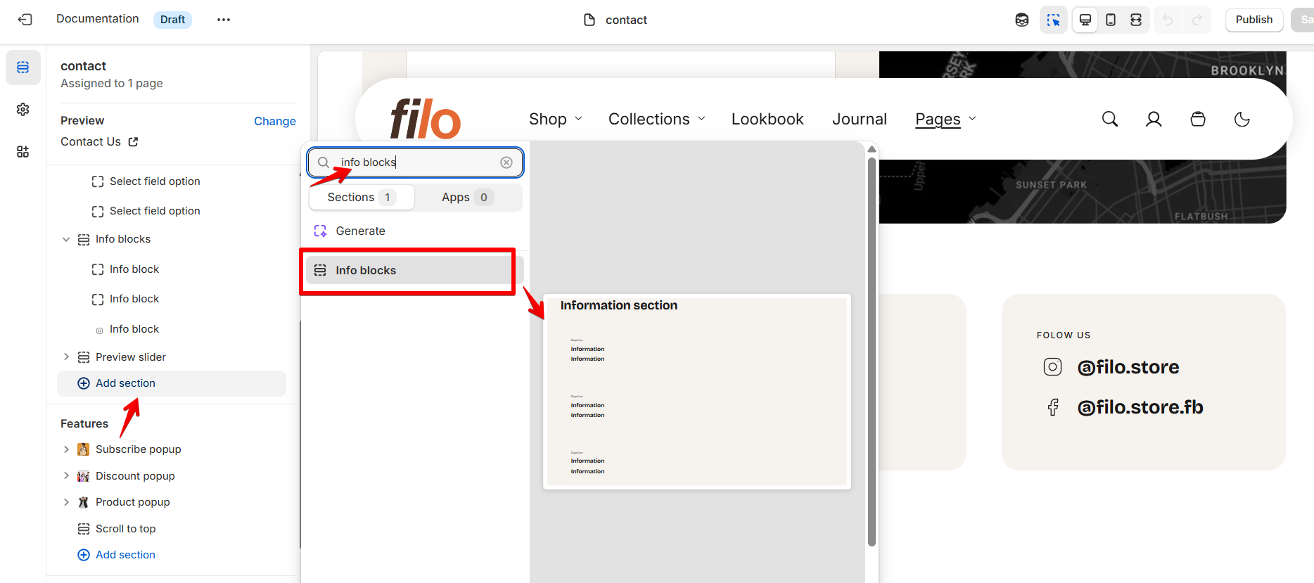The image size is (1314, 583).
Task: Select the Scroll to top section
Action: [125, 529]
